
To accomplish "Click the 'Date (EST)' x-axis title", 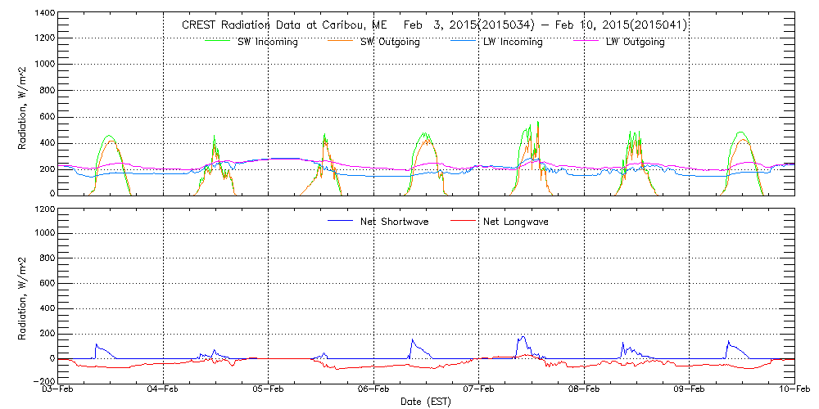I will [426, 402].
